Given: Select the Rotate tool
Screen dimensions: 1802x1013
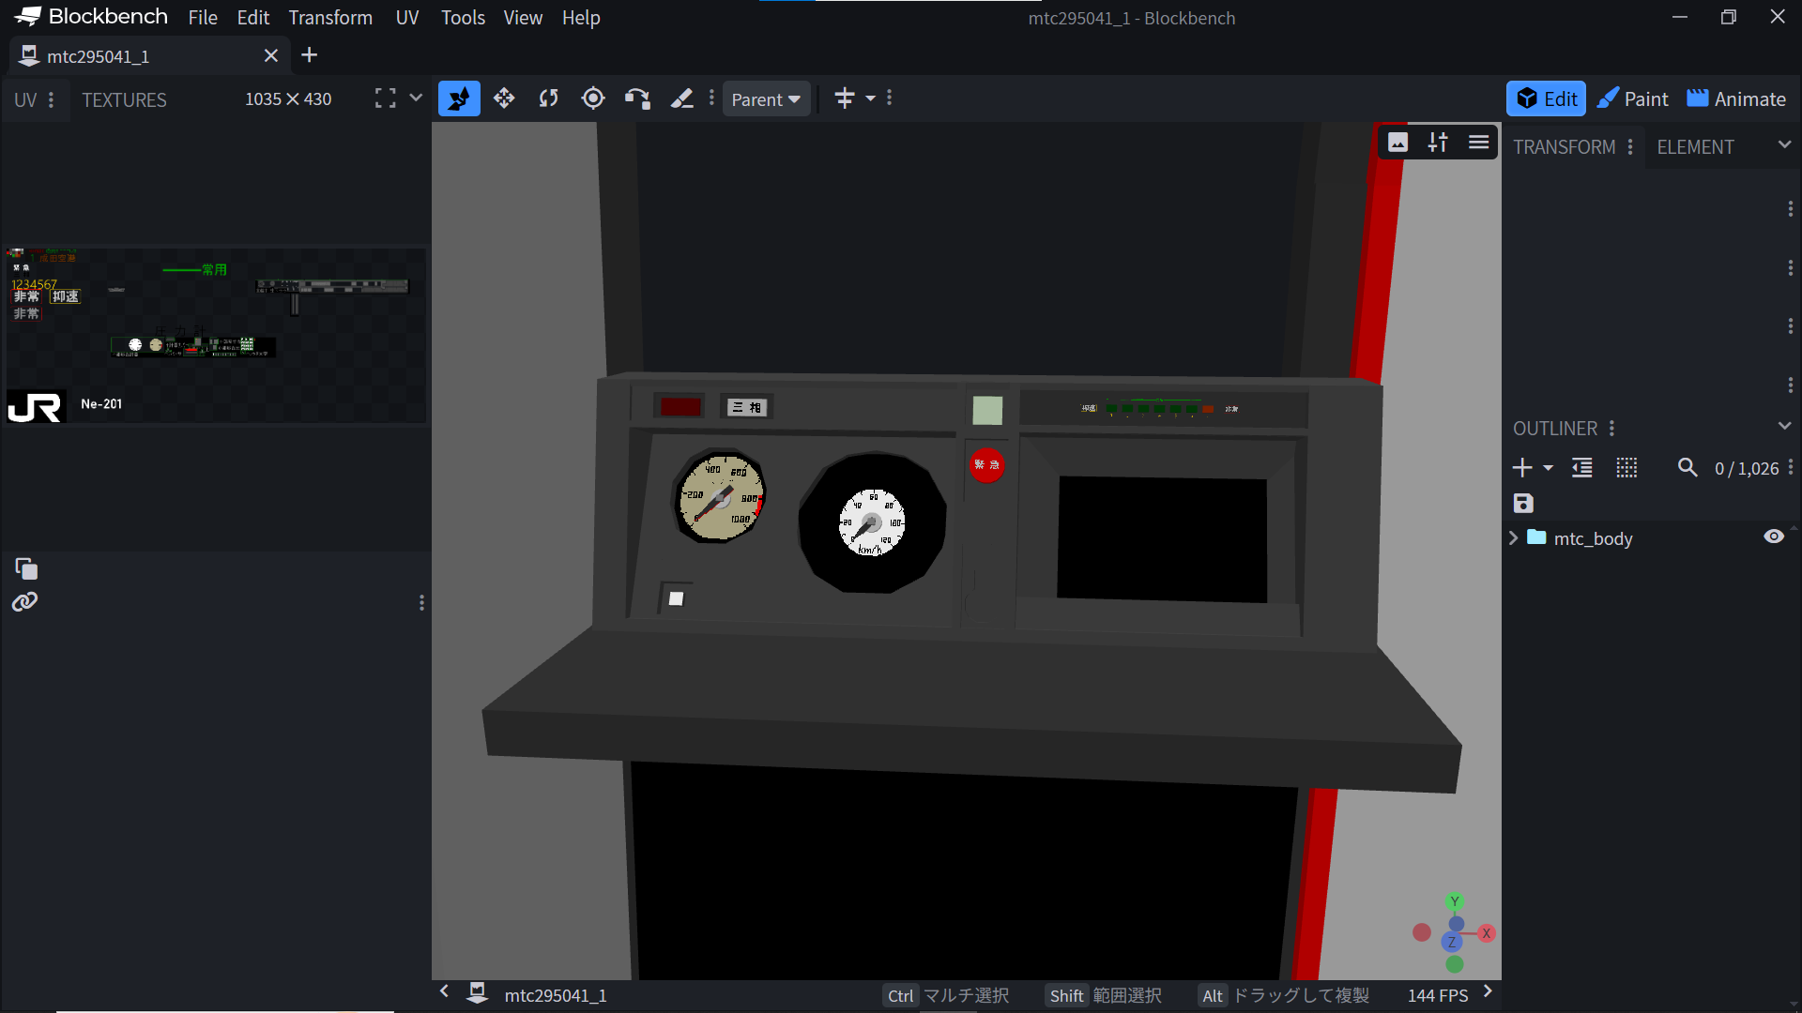Looking at the screenshot, I should pos(548,98).
